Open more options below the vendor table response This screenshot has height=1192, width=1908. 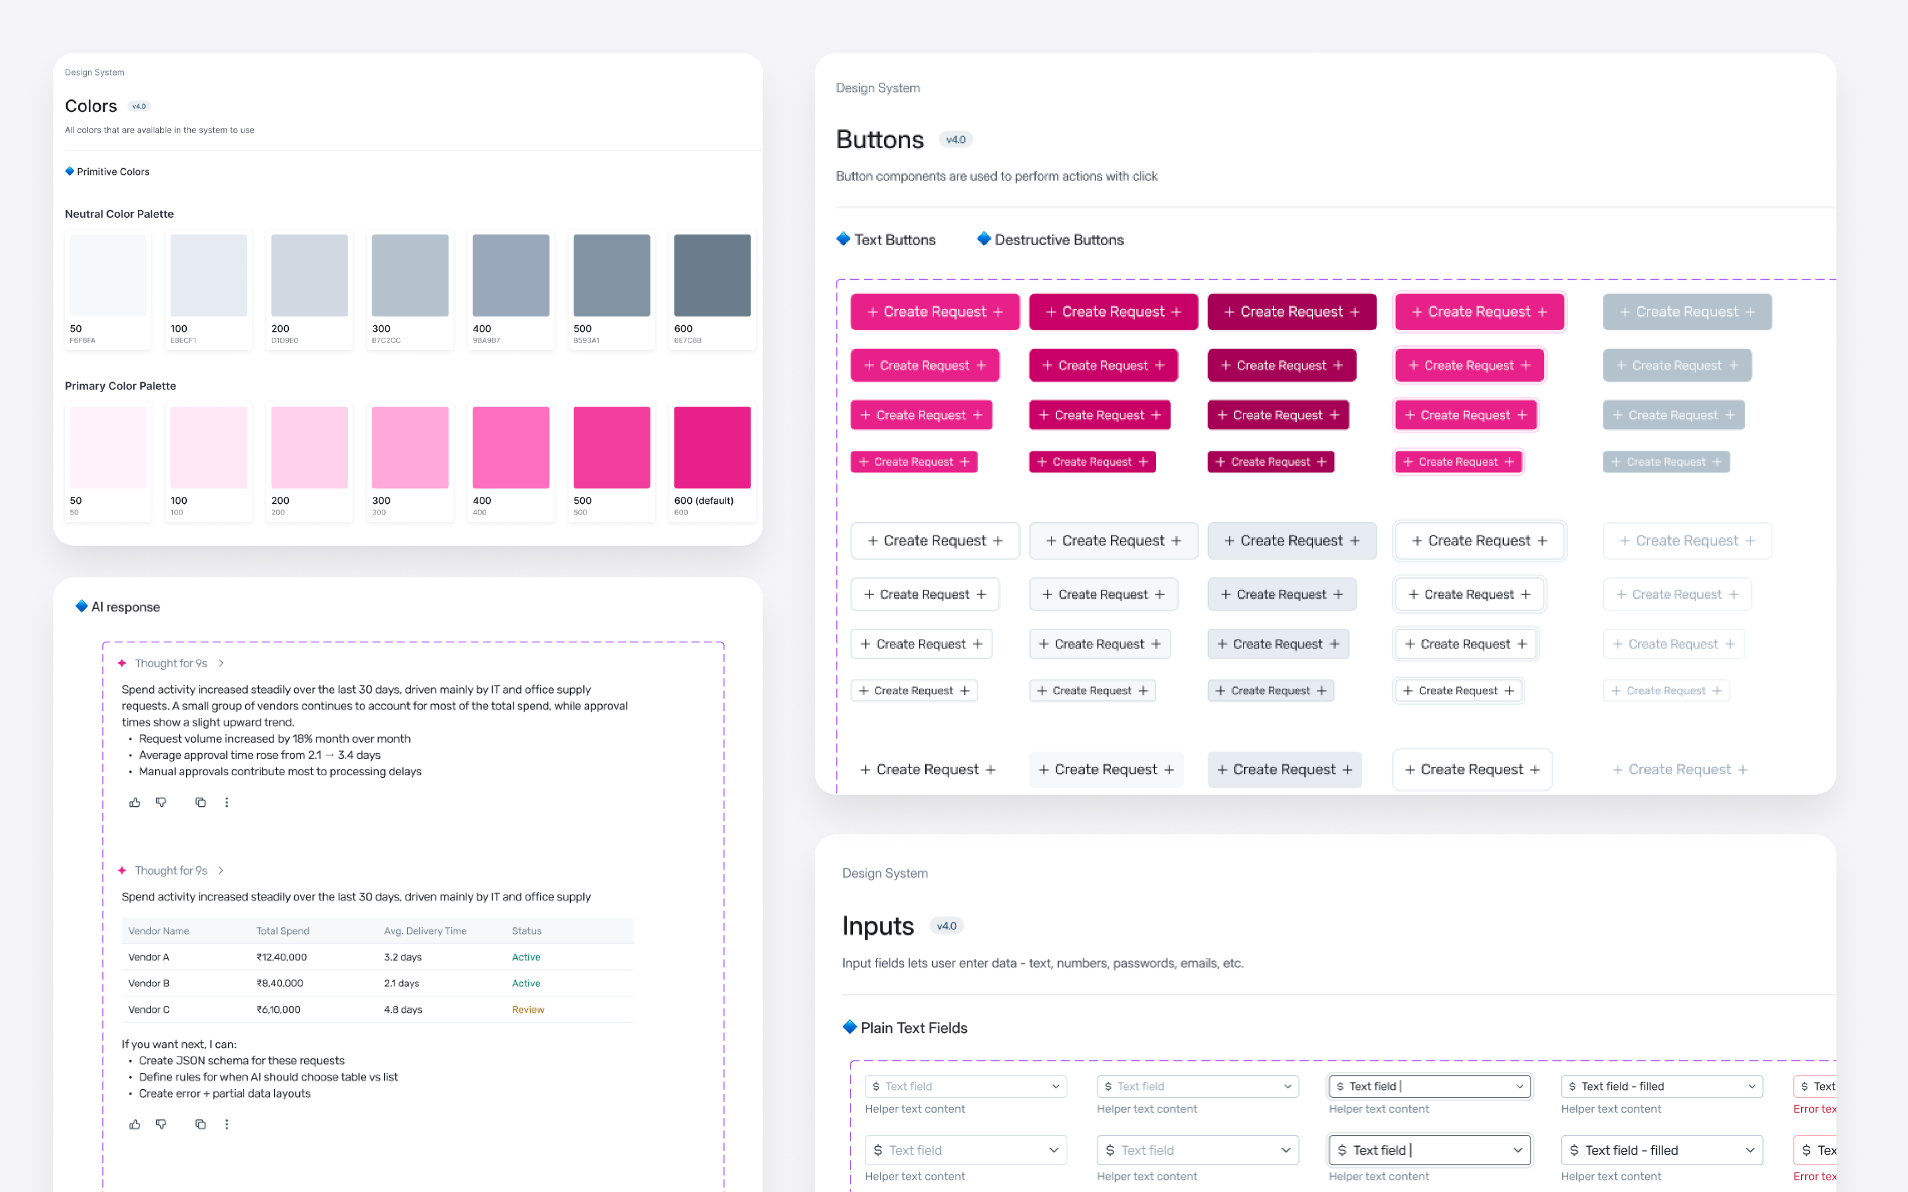226,1124
